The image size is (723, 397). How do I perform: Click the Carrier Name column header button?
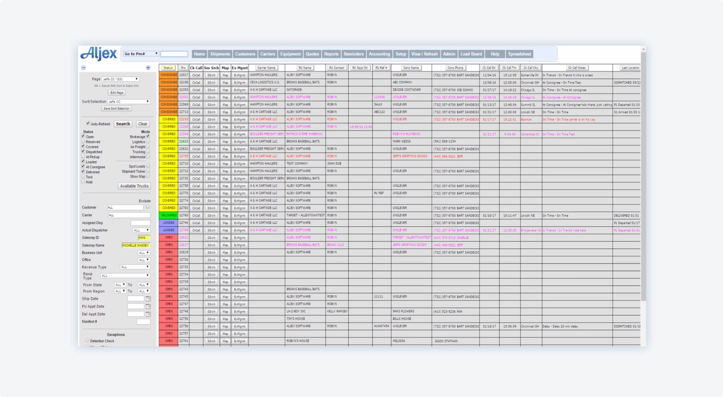(x=266, y=68)
